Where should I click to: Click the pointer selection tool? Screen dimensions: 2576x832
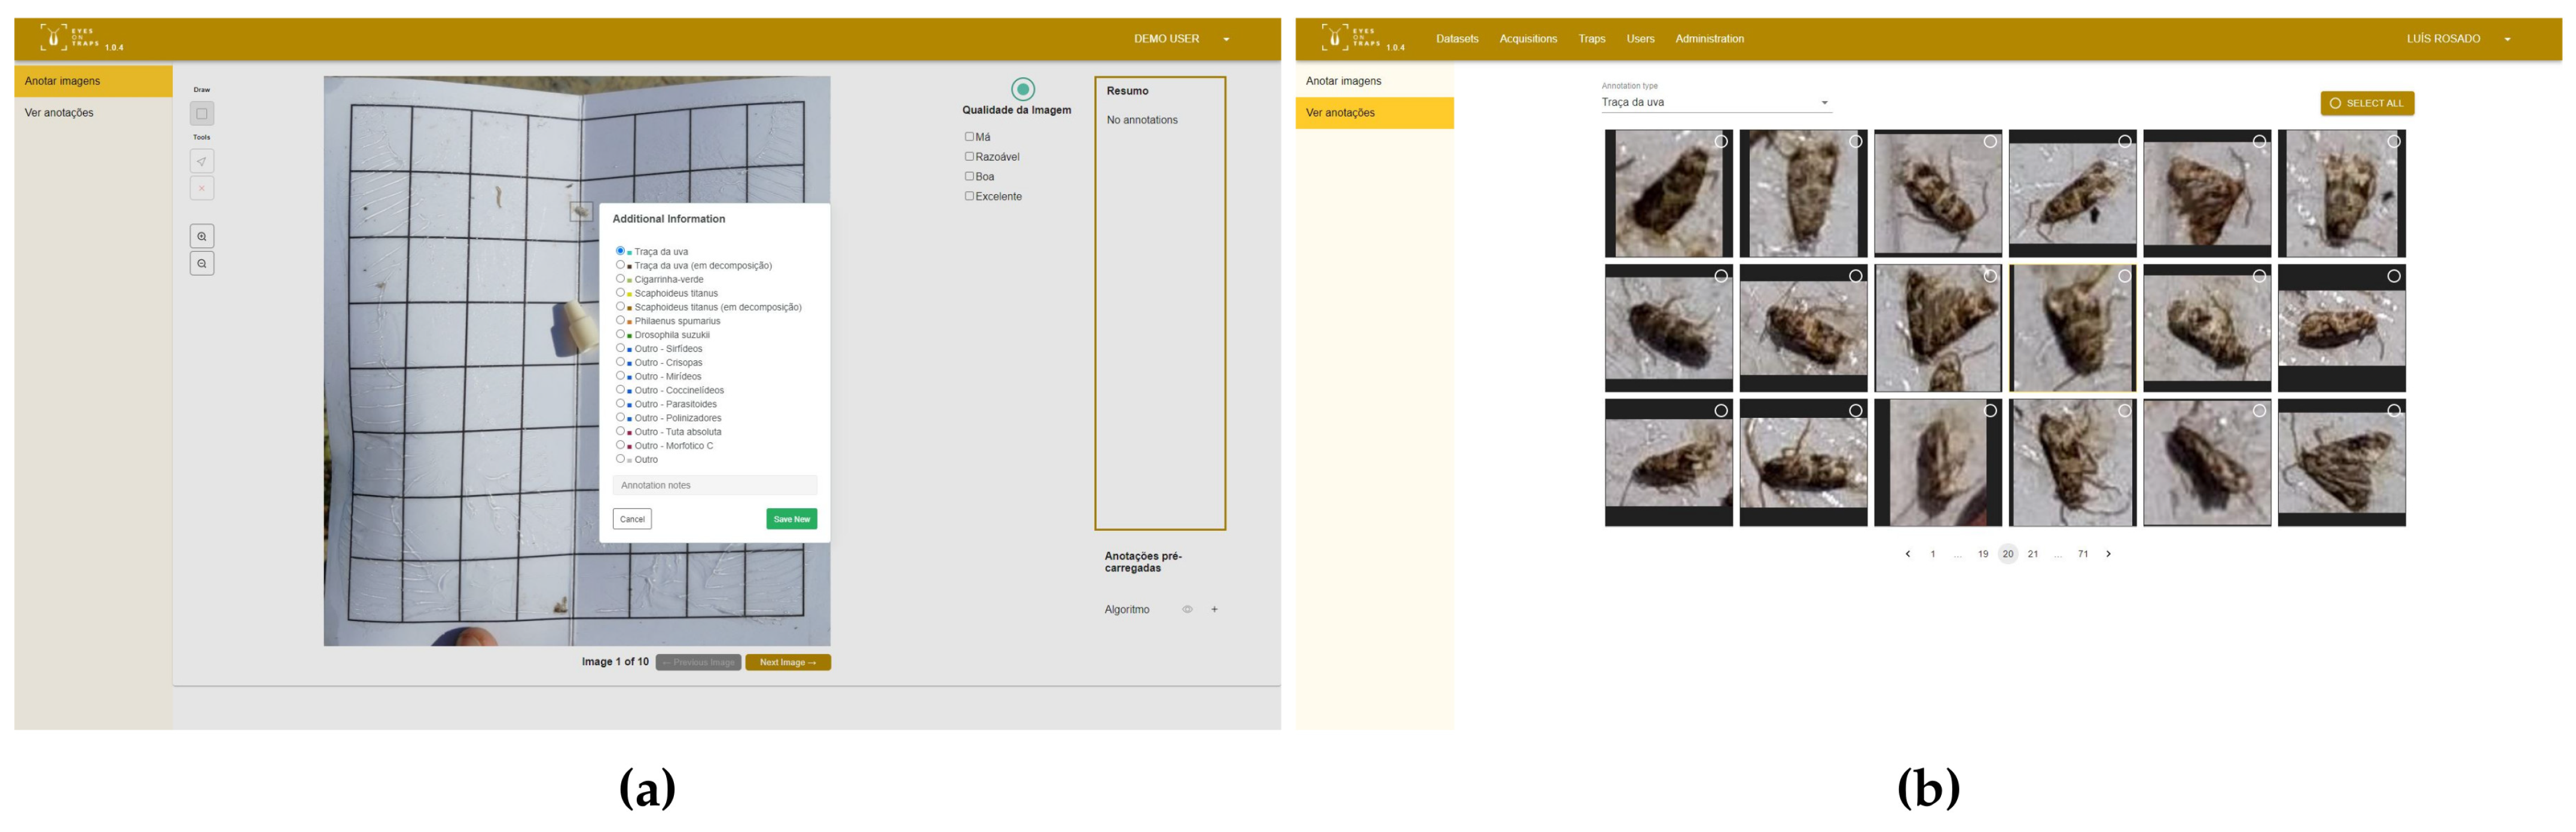202,161
